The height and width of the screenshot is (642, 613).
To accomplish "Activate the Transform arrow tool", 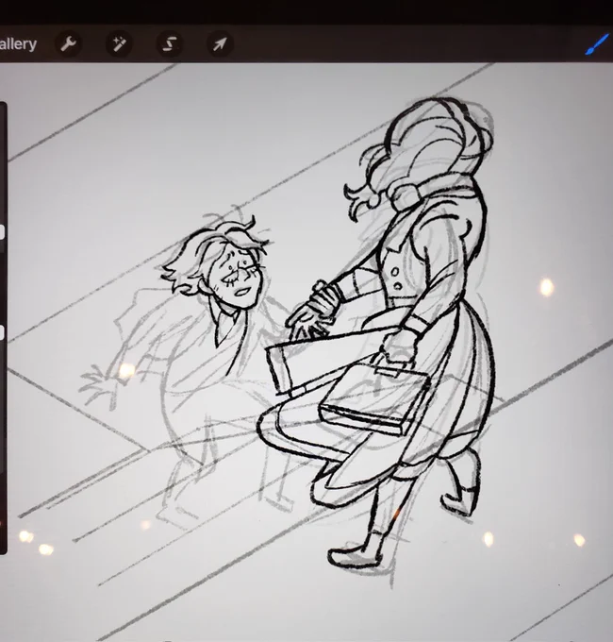I will click(220, 43).
